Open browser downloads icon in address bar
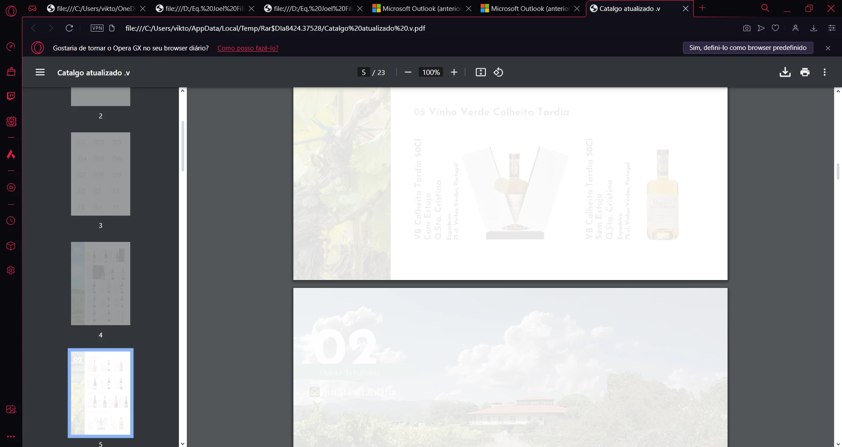 [813, 28]
